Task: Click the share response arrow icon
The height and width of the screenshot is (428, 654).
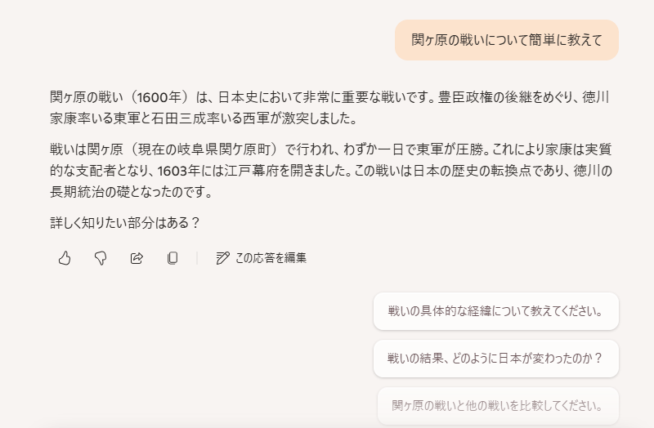Action: (x=137, y=258)
